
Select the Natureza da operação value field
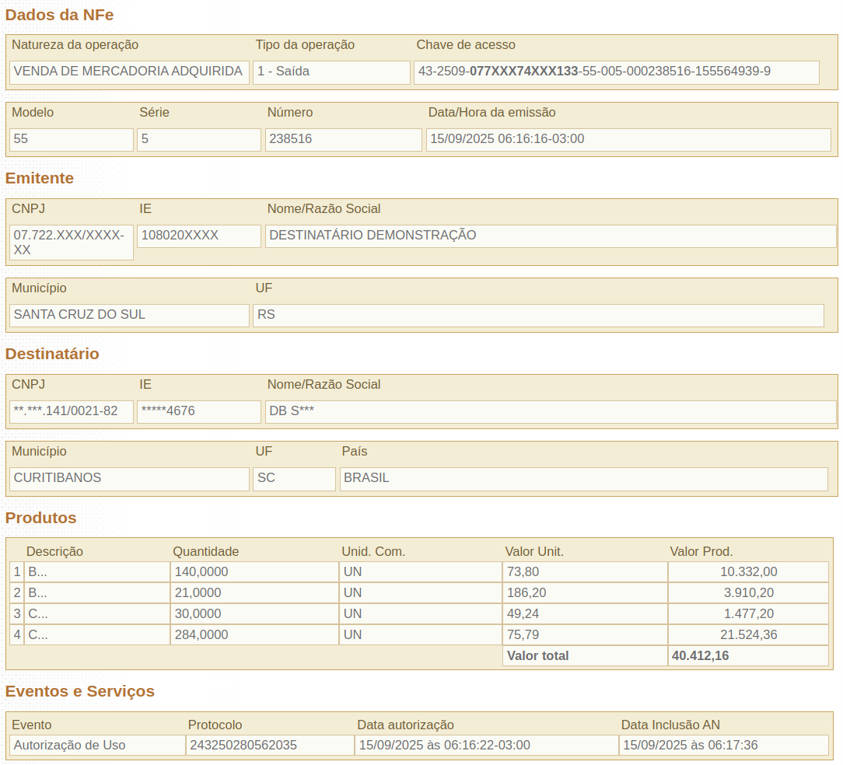tap(129, 72)
